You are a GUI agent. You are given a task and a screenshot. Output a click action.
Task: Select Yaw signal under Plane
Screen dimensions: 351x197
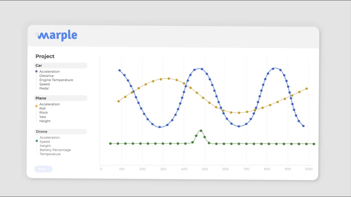(43, 117)
